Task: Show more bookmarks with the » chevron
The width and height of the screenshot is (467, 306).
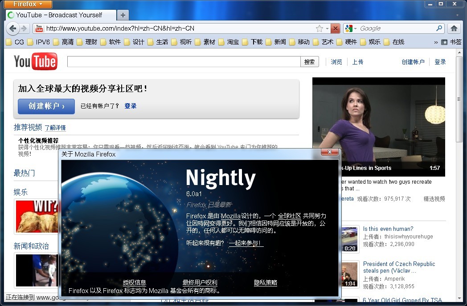Action: 436,42
